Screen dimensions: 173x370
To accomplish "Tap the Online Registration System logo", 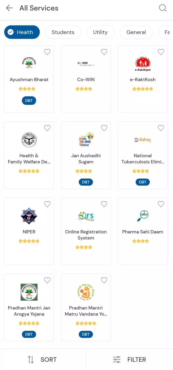I will [86, 216].
